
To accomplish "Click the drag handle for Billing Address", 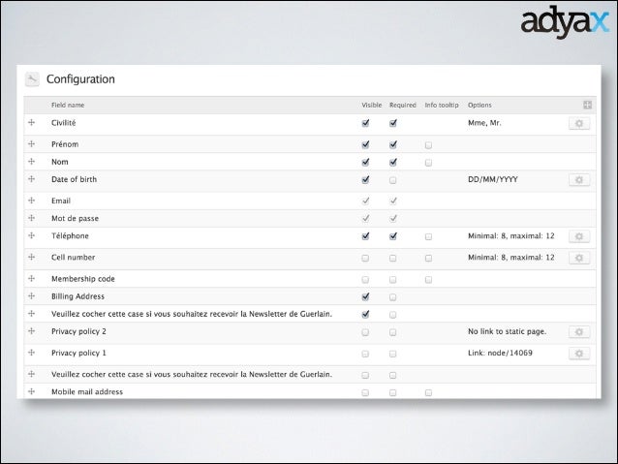I will (x=31, y=296).
